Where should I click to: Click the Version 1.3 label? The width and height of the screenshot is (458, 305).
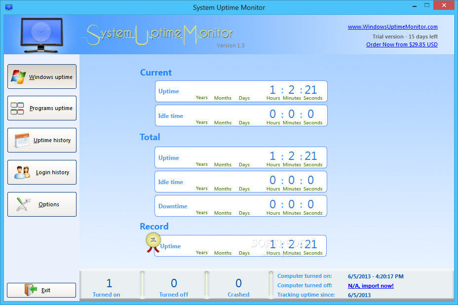[230, 45]
